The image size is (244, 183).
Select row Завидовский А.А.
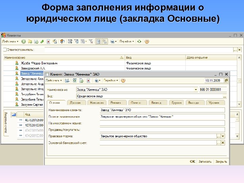64,68
